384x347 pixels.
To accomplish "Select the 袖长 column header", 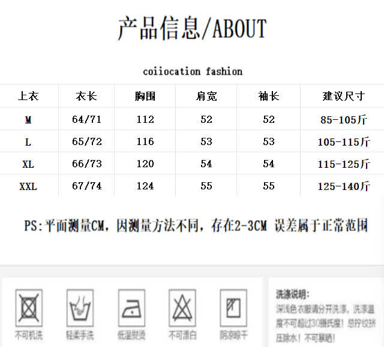I will click(269, 96).
